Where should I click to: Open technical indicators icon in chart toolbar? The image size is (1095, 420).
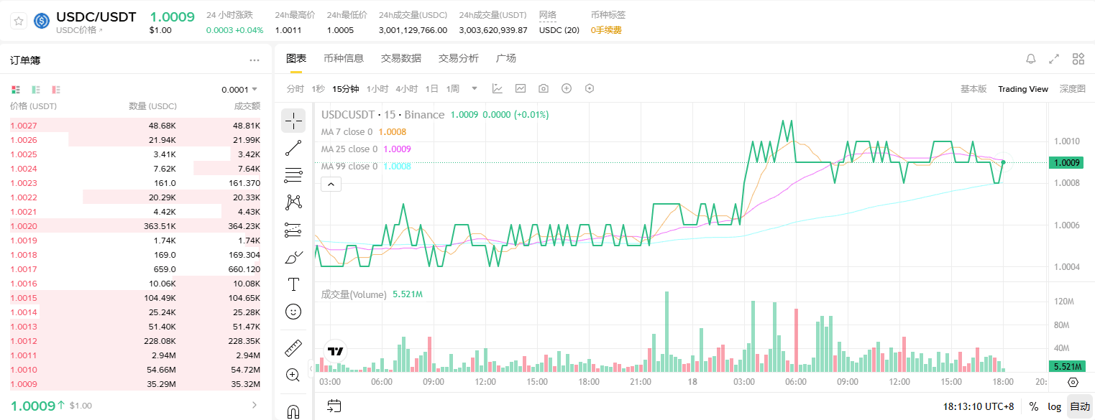tap(498, 88)
